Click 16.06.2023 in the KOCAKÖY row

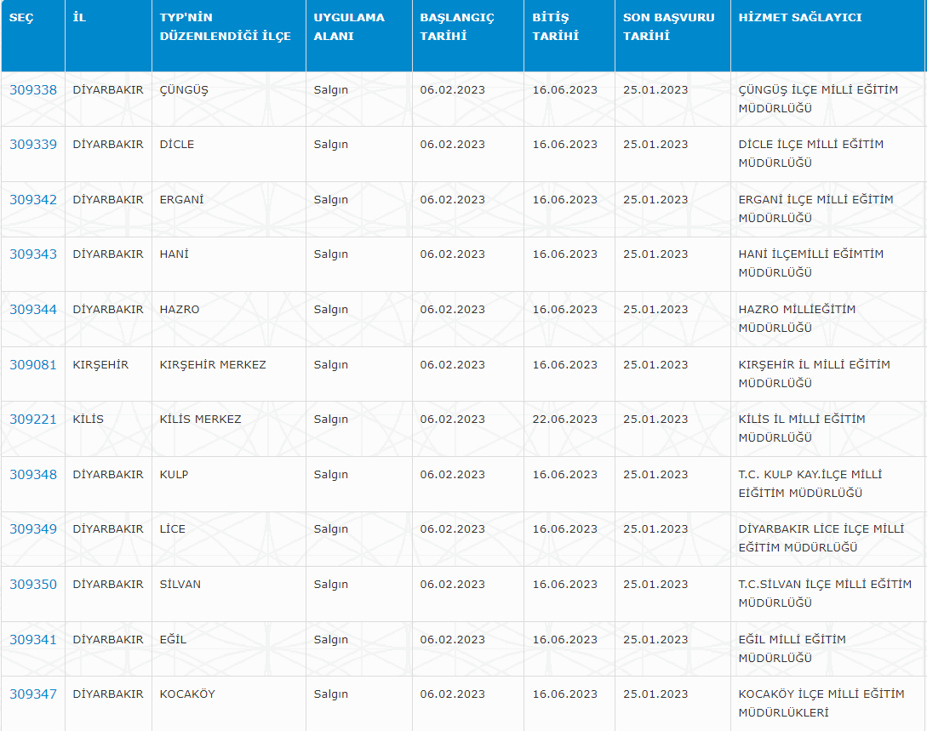[x=564, y=694]
